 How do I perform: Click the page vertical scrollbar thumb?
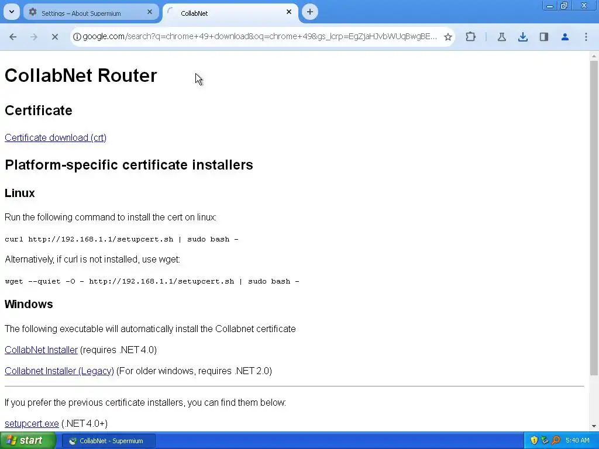point(594,217)
